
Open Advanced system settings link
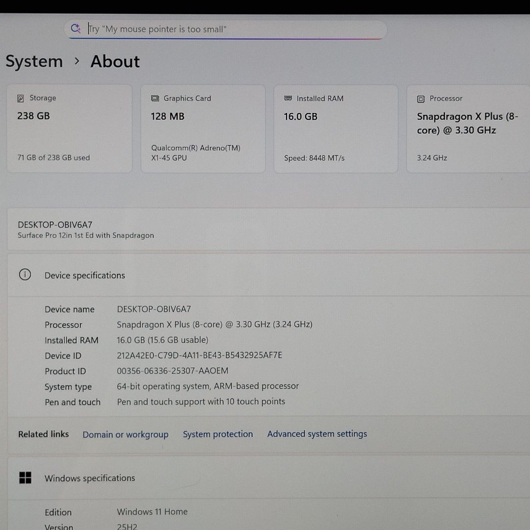point(317,434)
